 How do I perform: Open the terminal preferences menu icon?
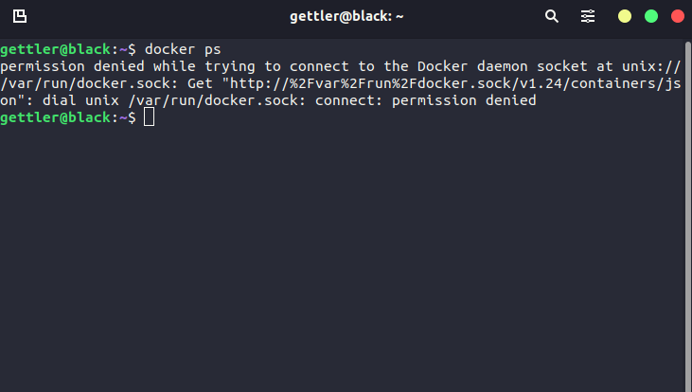coord(588,16)
